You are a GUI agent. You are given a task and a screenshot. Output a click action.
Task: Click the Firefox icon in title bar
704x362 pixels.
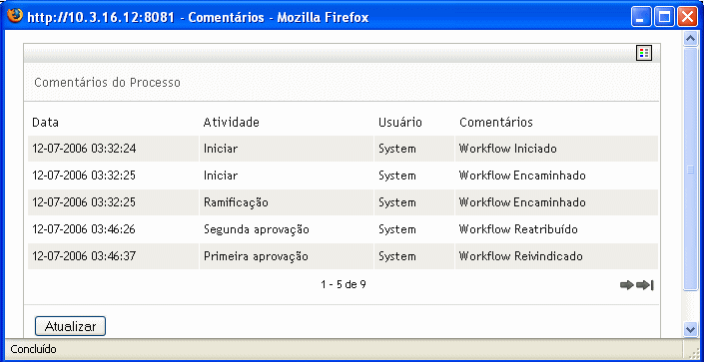click(x=15, y=17)
